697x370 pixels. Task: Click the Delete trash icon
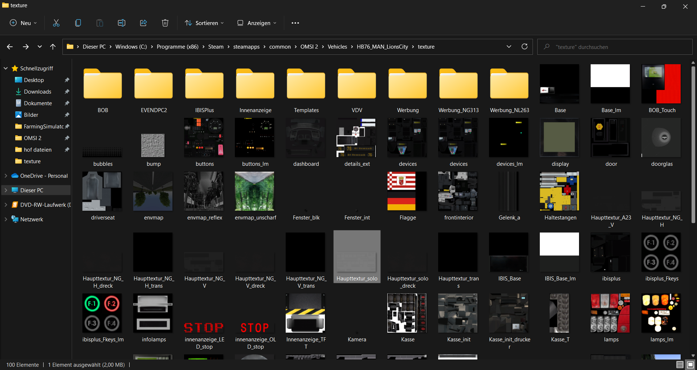click(165, 23)
